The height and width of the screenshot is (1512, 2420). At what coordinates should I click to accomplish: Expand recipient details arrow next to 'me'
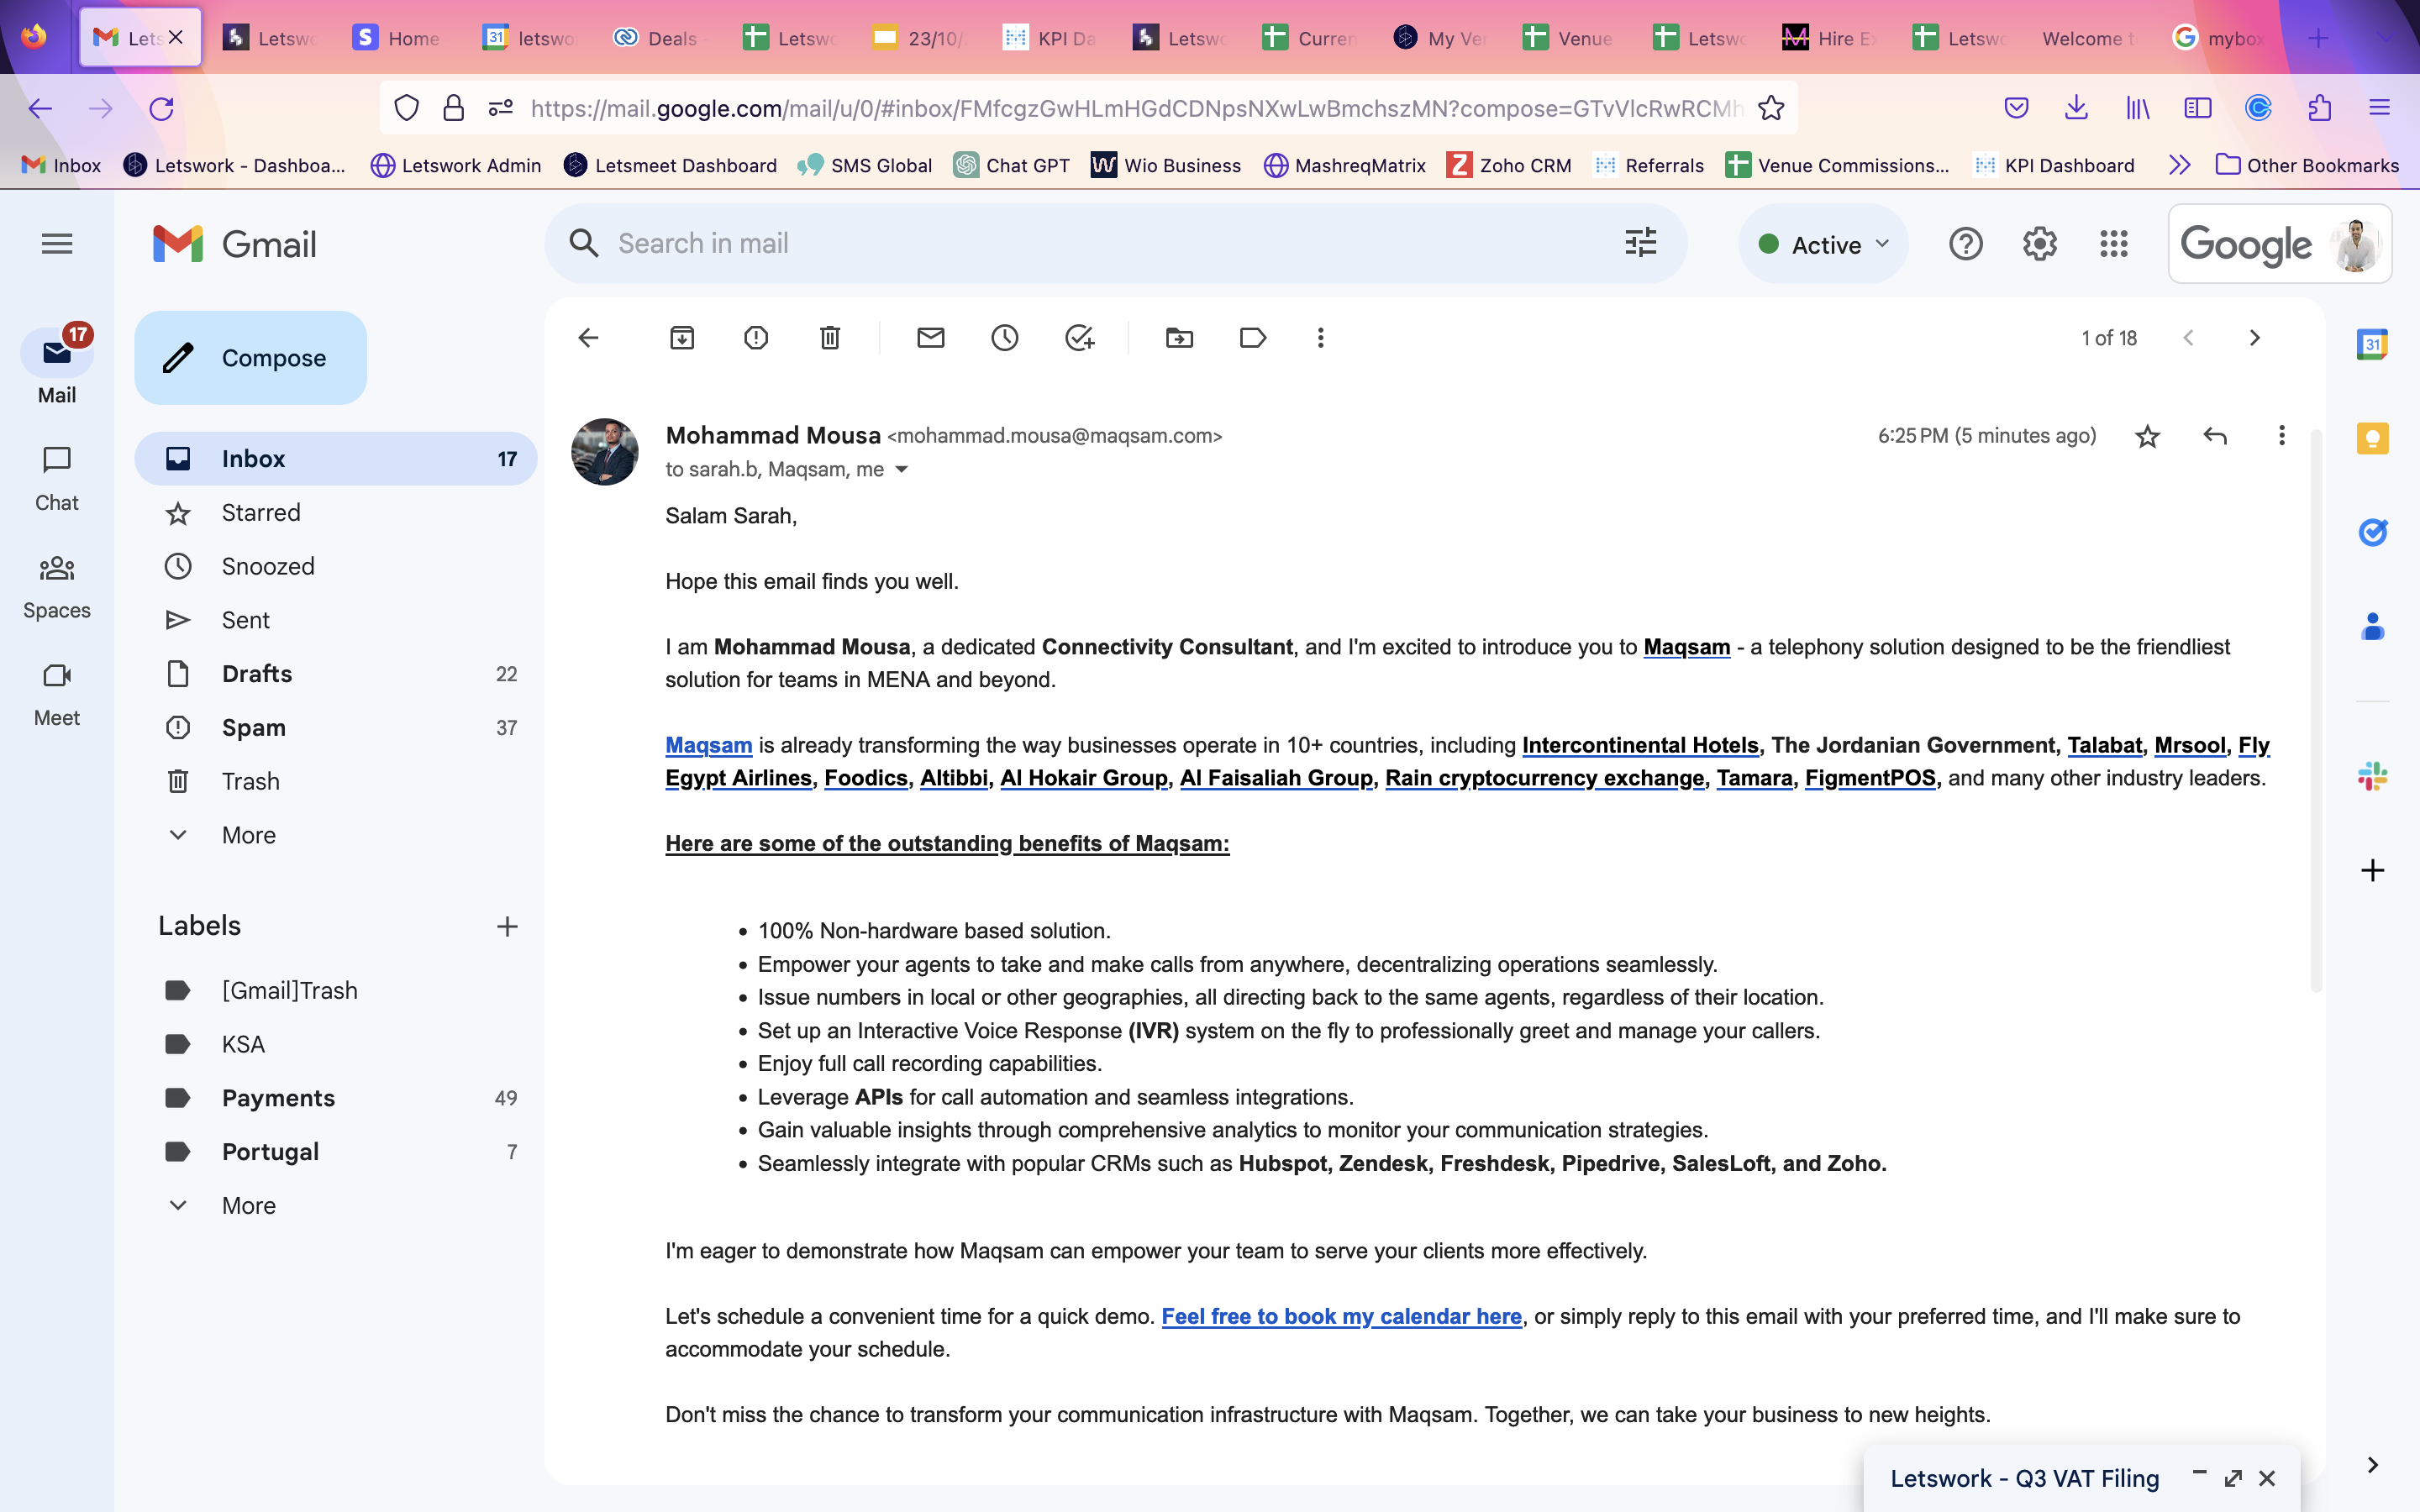(x=902, y=470)
